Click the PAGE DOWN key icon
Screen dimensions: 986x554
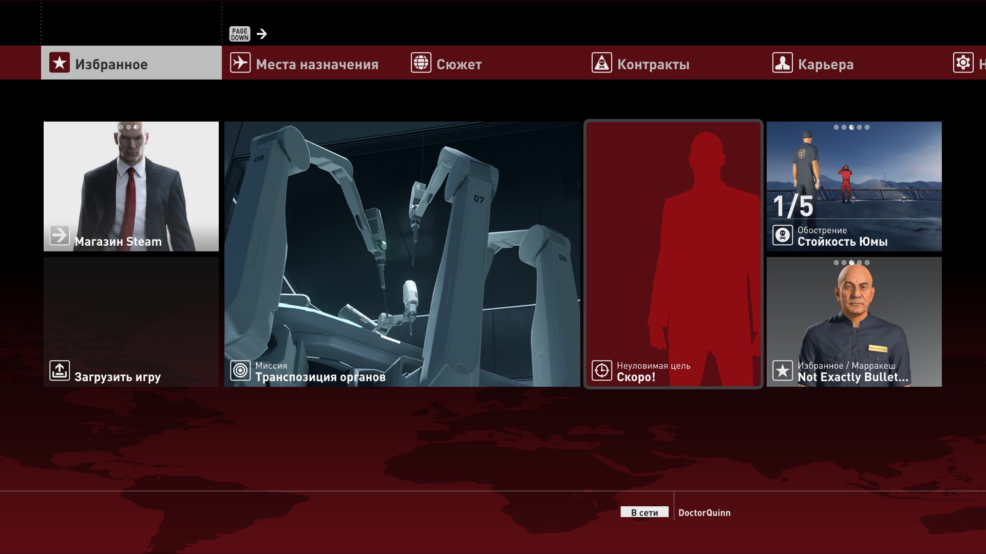[240, 34]
